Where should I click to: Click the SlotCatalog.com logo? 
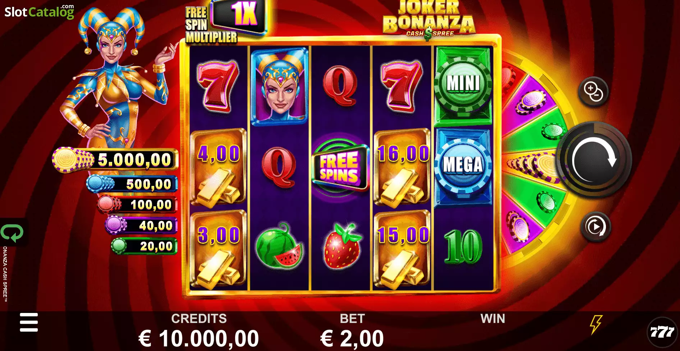39,12
